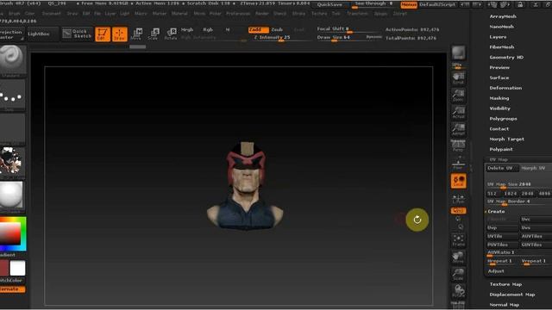Toggle M material channel button
The image size is (552, 310).
click(x=228, y=30)
